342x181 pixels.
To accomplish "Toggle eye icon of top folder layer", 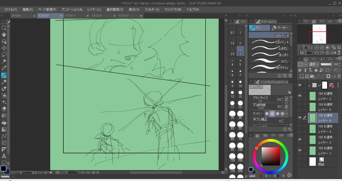I will 300,85.
